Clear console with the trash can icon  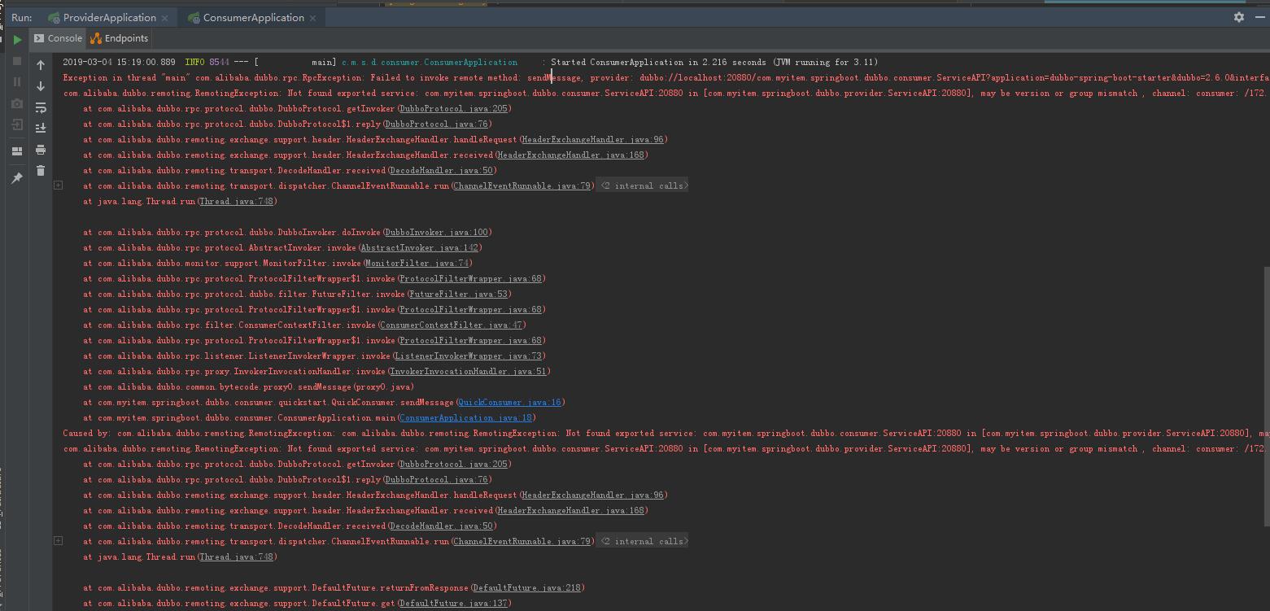pos(41,171)
